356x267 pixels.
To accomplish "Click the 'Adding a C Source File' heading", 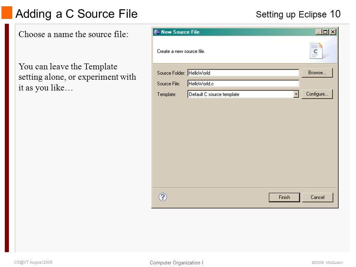I will [76, 14].
